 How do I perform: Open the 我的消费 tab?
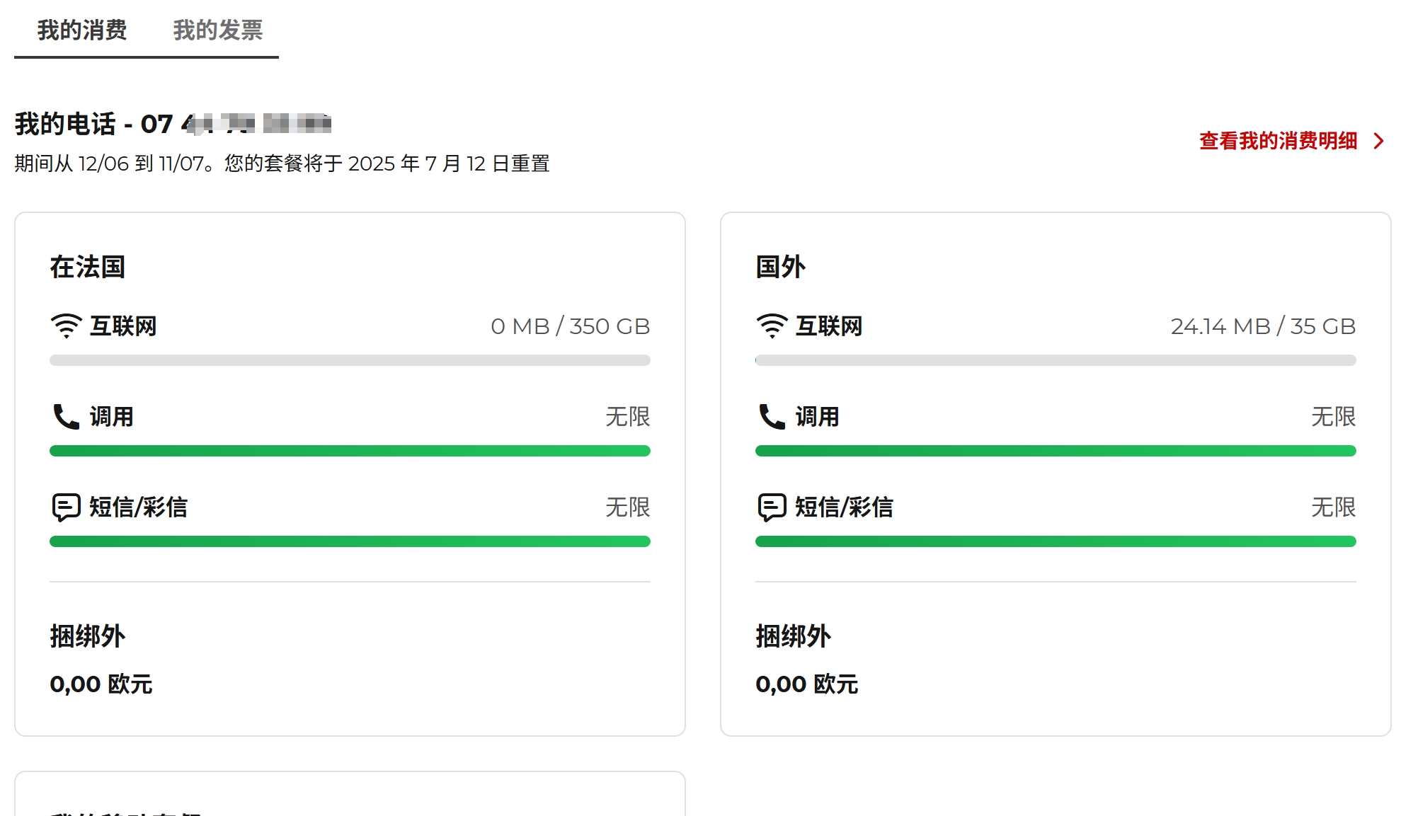coord(82,30)
